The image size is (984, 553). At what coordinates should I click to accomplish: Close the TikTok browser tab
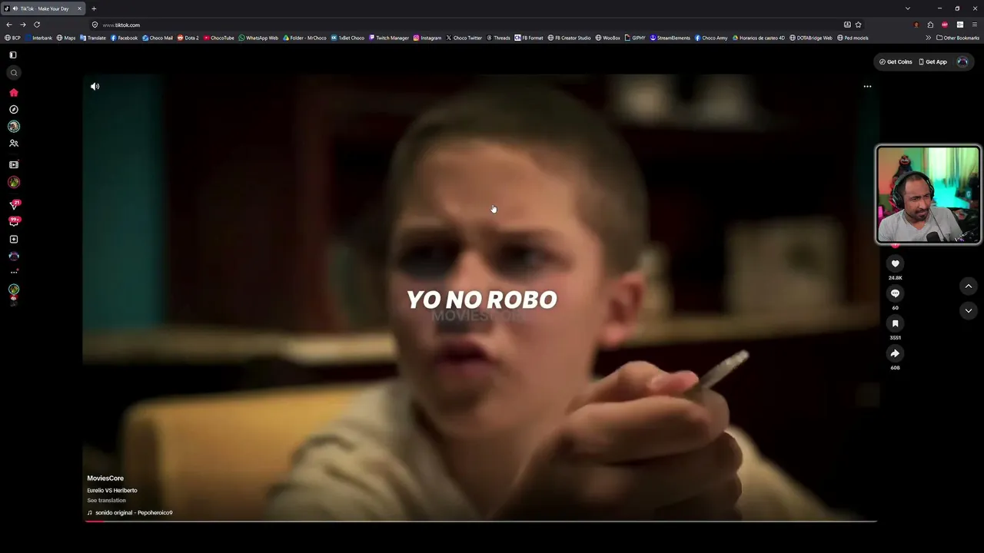(79, 8)
